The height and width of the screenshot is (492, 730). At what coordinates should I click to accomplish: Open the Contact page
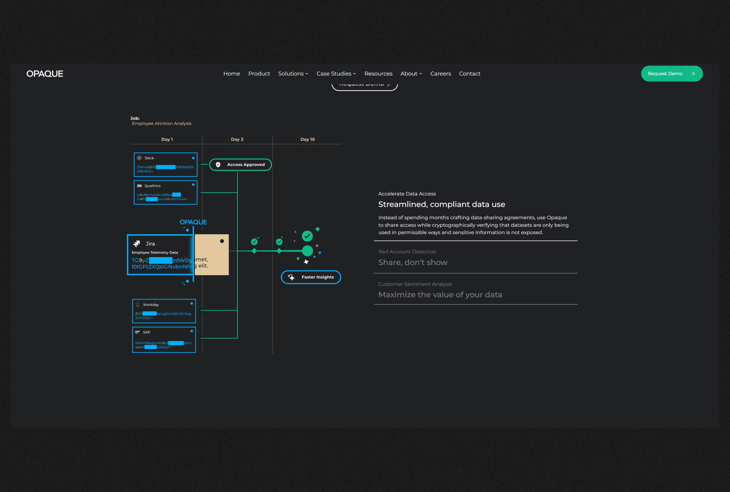pyautogui.click(x=469, y=74)
